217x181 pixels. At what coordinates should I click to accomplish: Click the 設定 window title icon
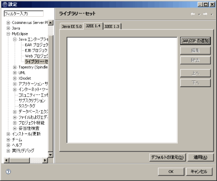coord(5,5)
